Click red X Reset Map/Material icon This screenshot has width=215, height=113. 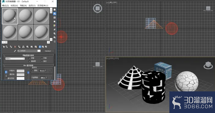tap(15, 47)
